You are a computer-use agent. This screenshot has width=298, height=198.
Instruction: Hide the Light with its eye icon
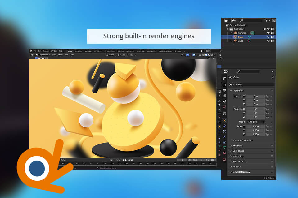click(268, 41)
